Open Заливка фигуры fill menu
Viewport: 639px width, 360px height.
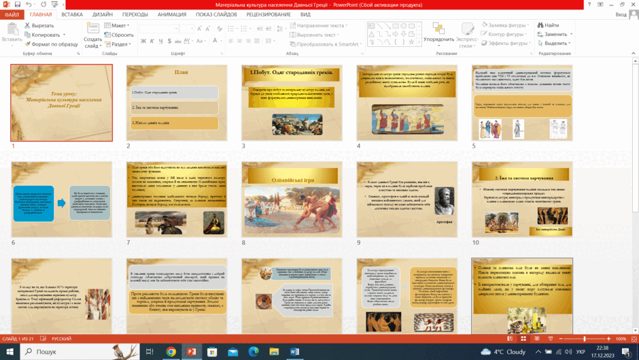[x=505, y=25]
